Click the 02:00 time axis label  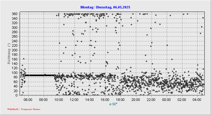click(x=182, y=100)
